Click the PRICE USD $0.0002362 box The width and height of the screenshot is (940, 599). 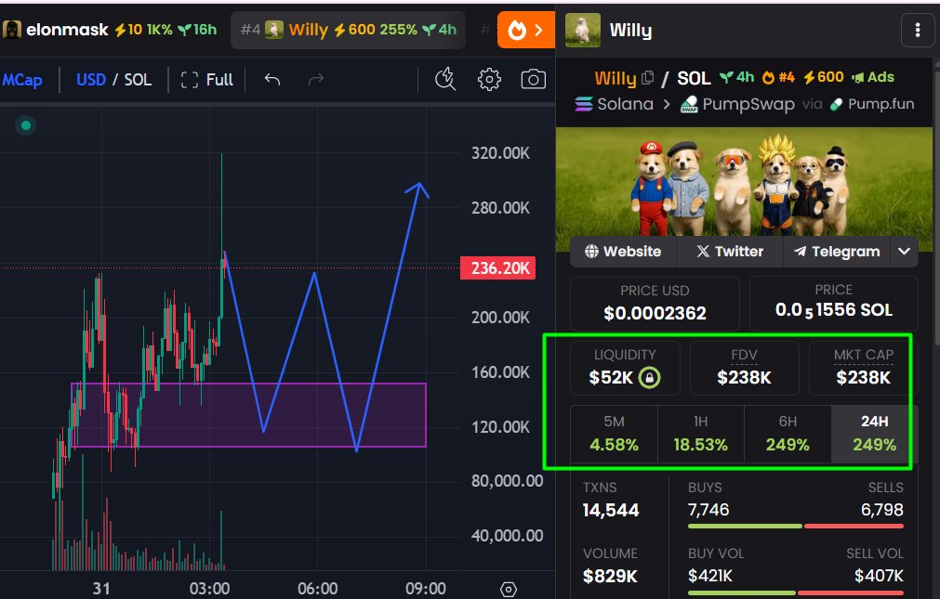655,303
